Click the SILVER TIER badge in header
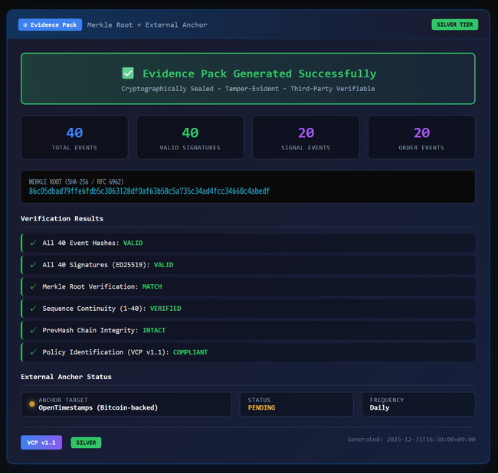The width and height of the screenshot is (498, 474). click(454, 25)
